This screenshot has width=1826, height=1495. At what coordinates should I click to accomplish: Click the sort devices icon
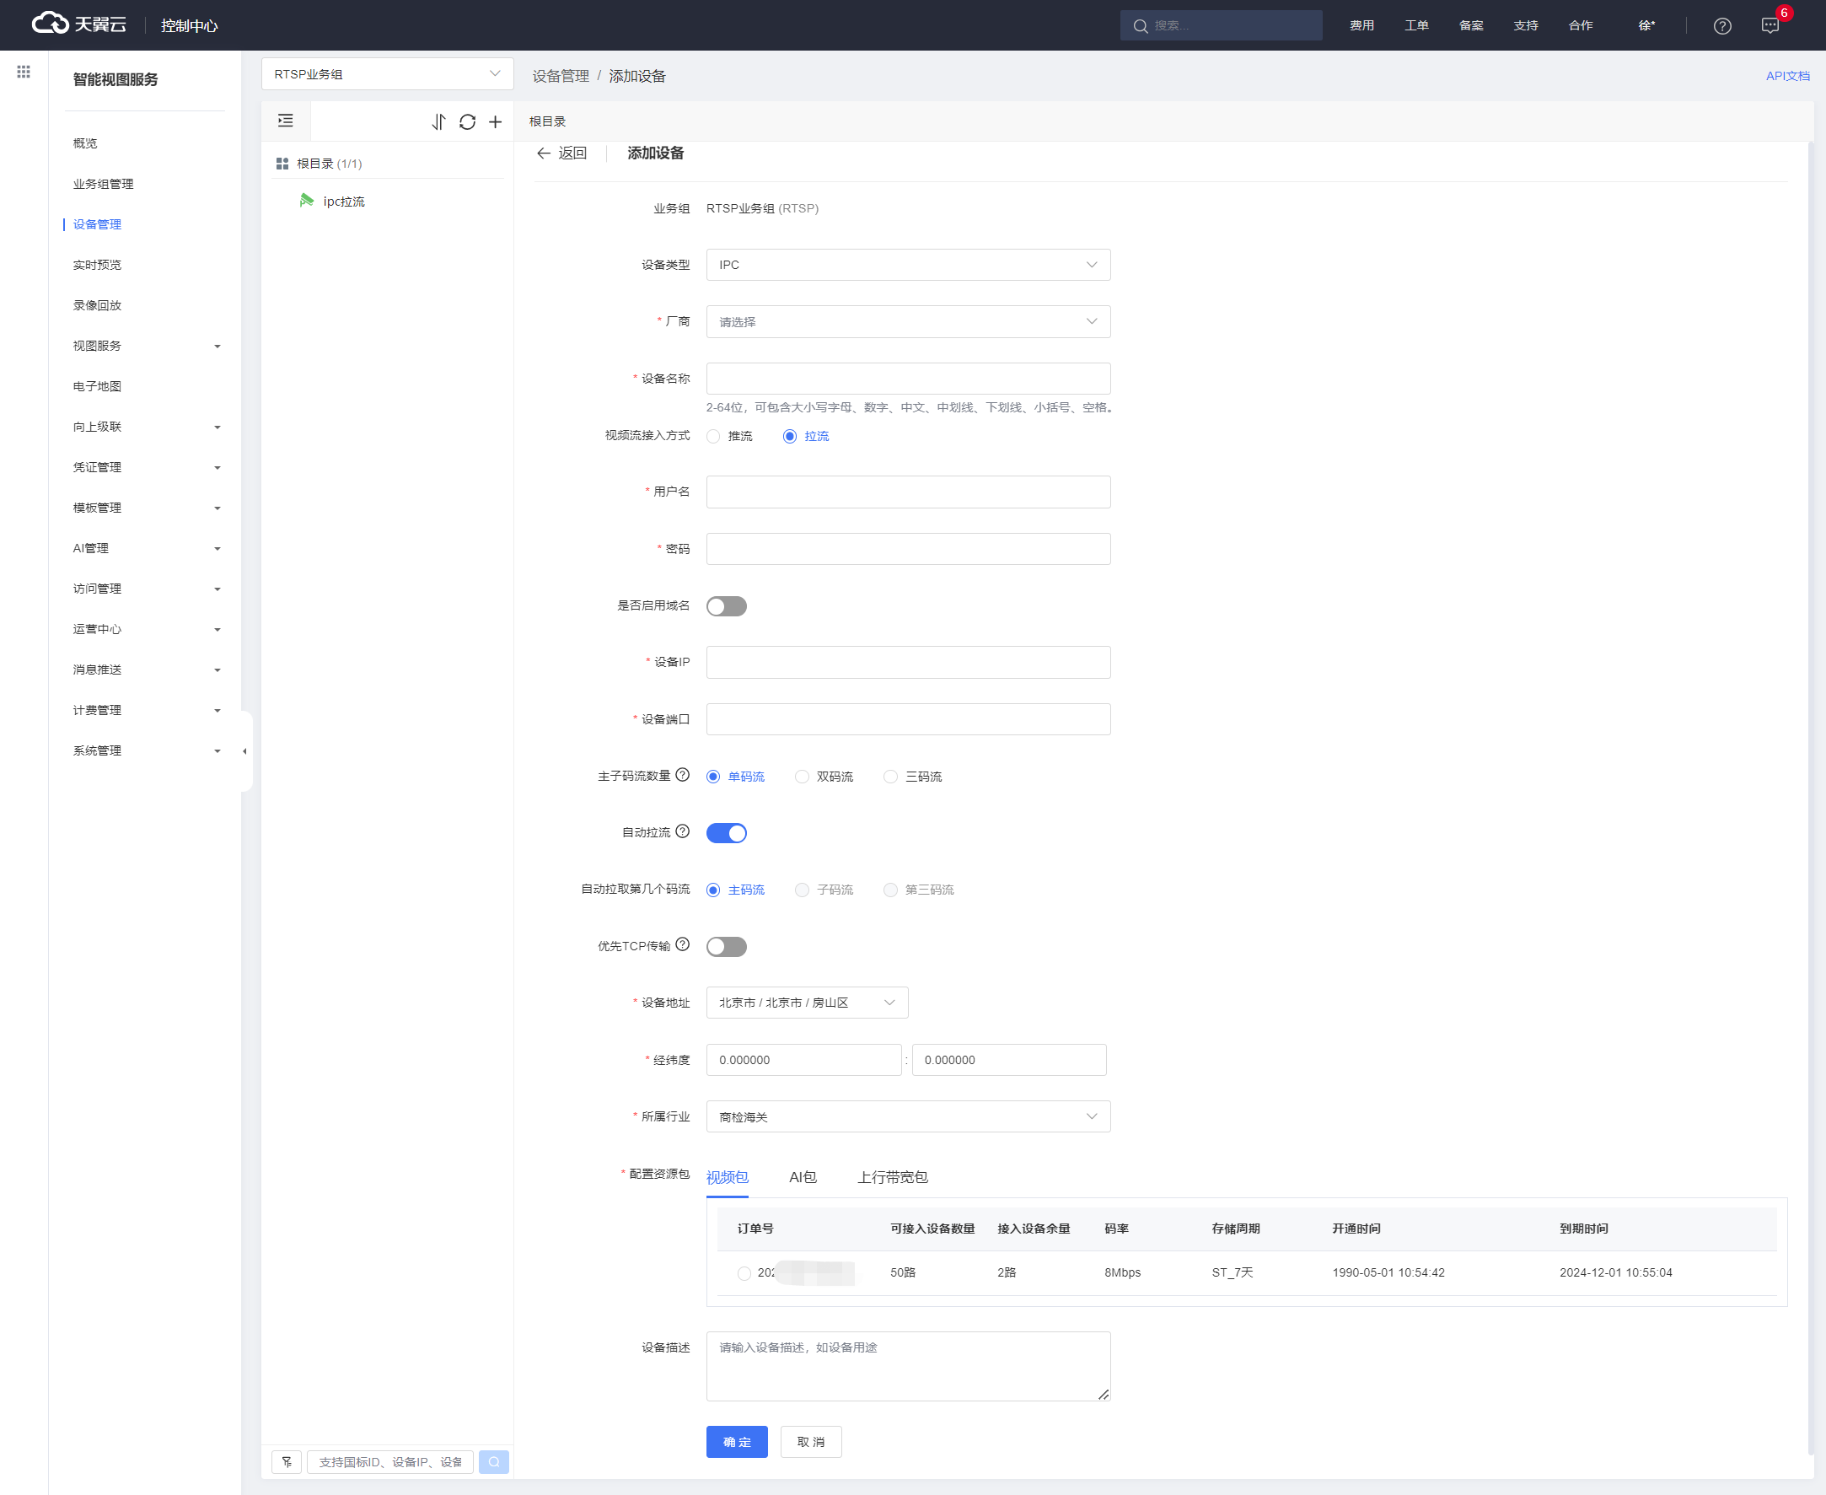click(x=439, y=122)
